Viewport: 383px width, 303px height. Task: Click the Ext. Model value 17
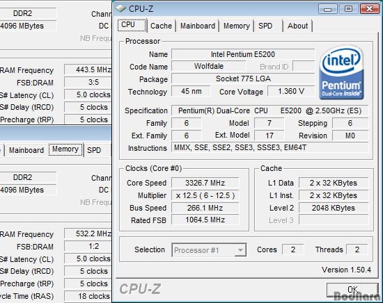[269, 136]
